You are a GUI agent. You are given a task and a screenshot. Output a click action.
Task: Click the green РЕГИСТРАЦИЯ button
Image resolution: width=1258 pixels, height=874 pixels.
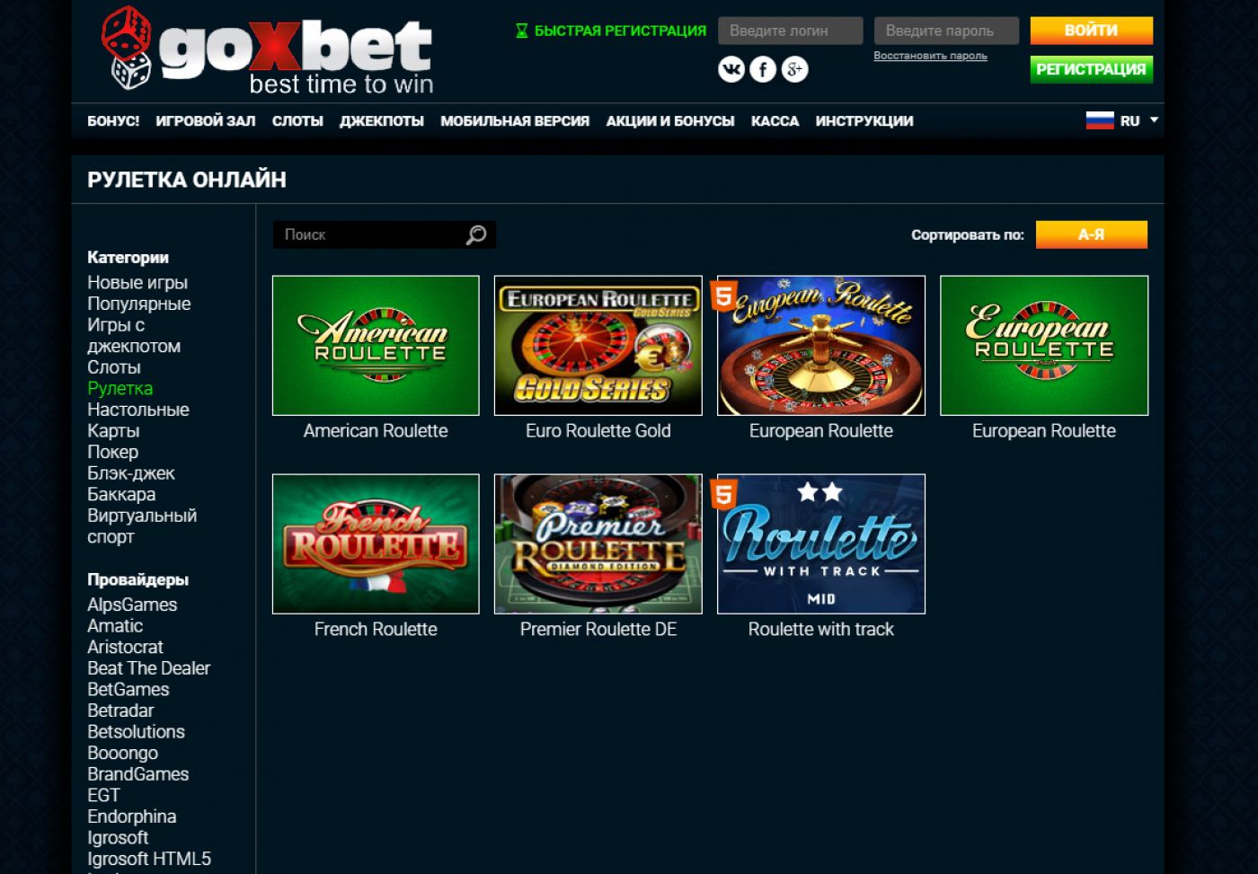pyautogui.click(x=1091, y=69)
